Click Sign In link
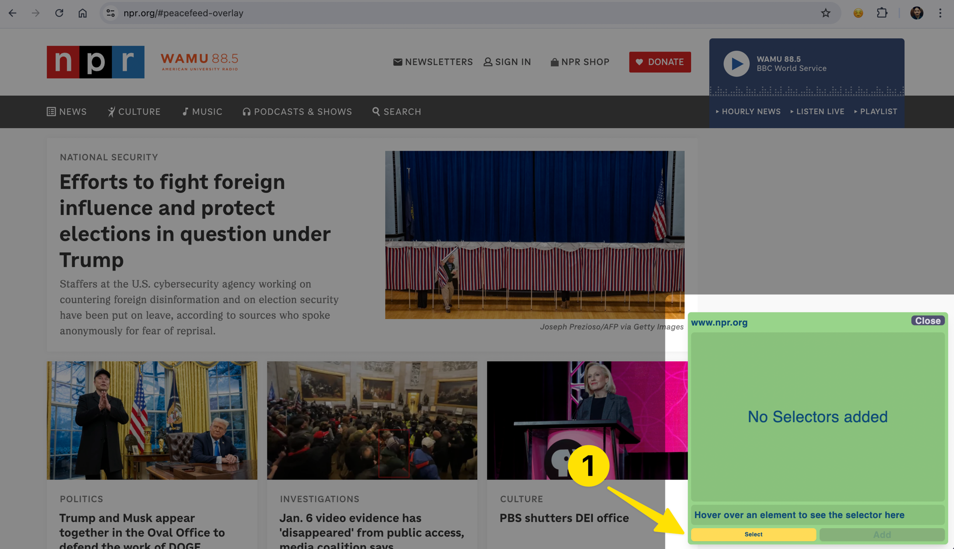The image size is (954, 549). [x=507, y=62]
